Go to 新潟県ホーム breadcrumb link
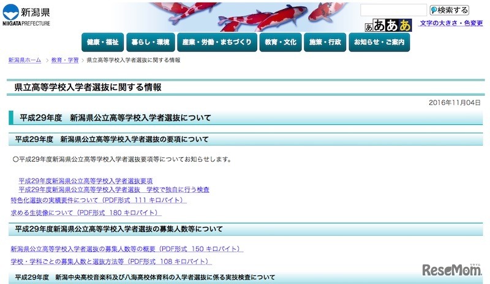Image resolution: width=490 pixels, height=284 pixels. [x=24, y=60]
